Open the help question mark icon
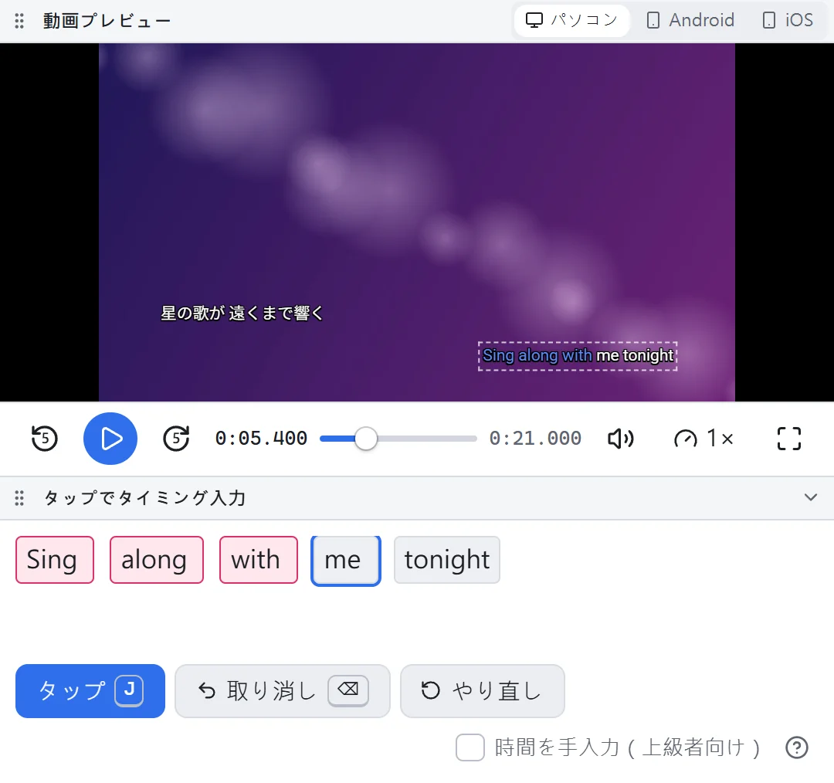Screen dimensions: 834x783 pyautogui.click(x=797, y=747)
